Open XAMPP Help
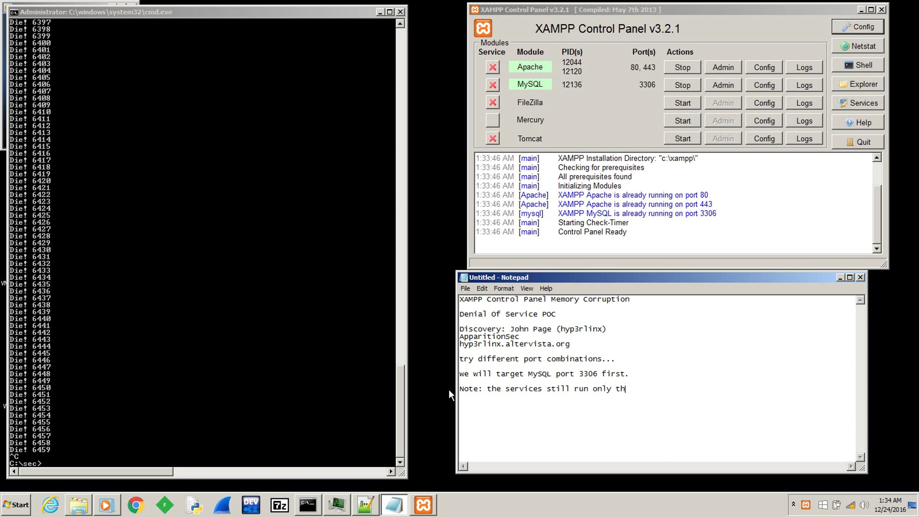The height and width of the screenshot is (517, 919). click(858, 123)
